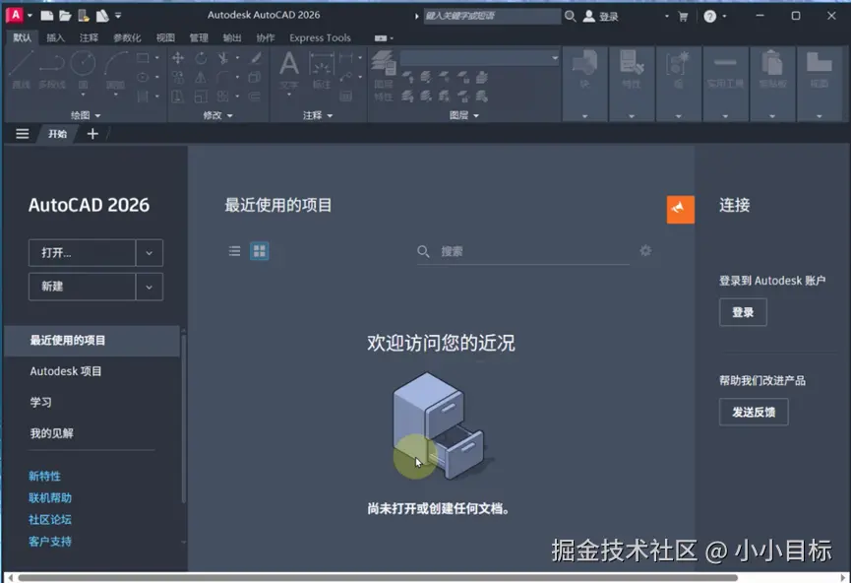Screen dimensions: 851x583
Task: Open the View (视图) ribbon tab
Action: [165, 37]
